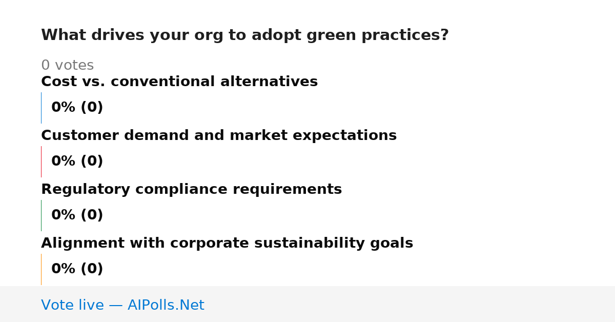This screenshot has height=322, width=615.
Task: Click empty result track beside Regulatory percentage
Action: click(338, 215)
